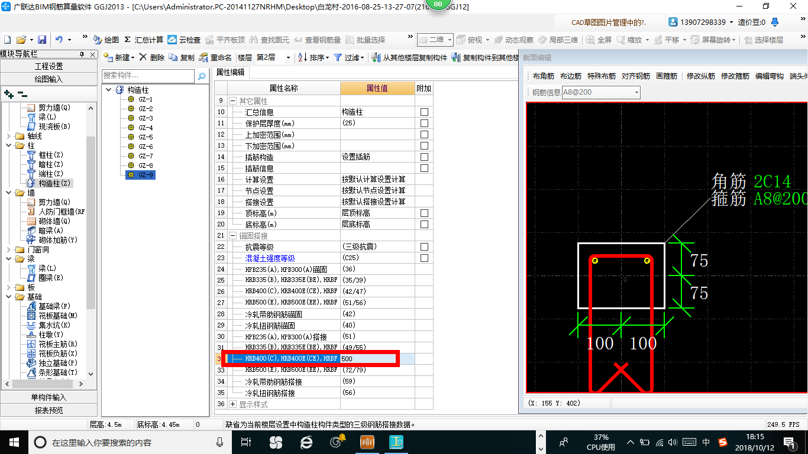Click 画箍筋 in section editor toolbar
This screenshot has width=808, height=454.
[x=667, y=76]
